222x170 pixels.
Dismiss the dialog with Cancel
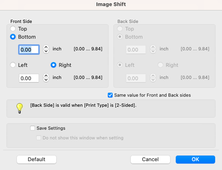coord(151,159)
